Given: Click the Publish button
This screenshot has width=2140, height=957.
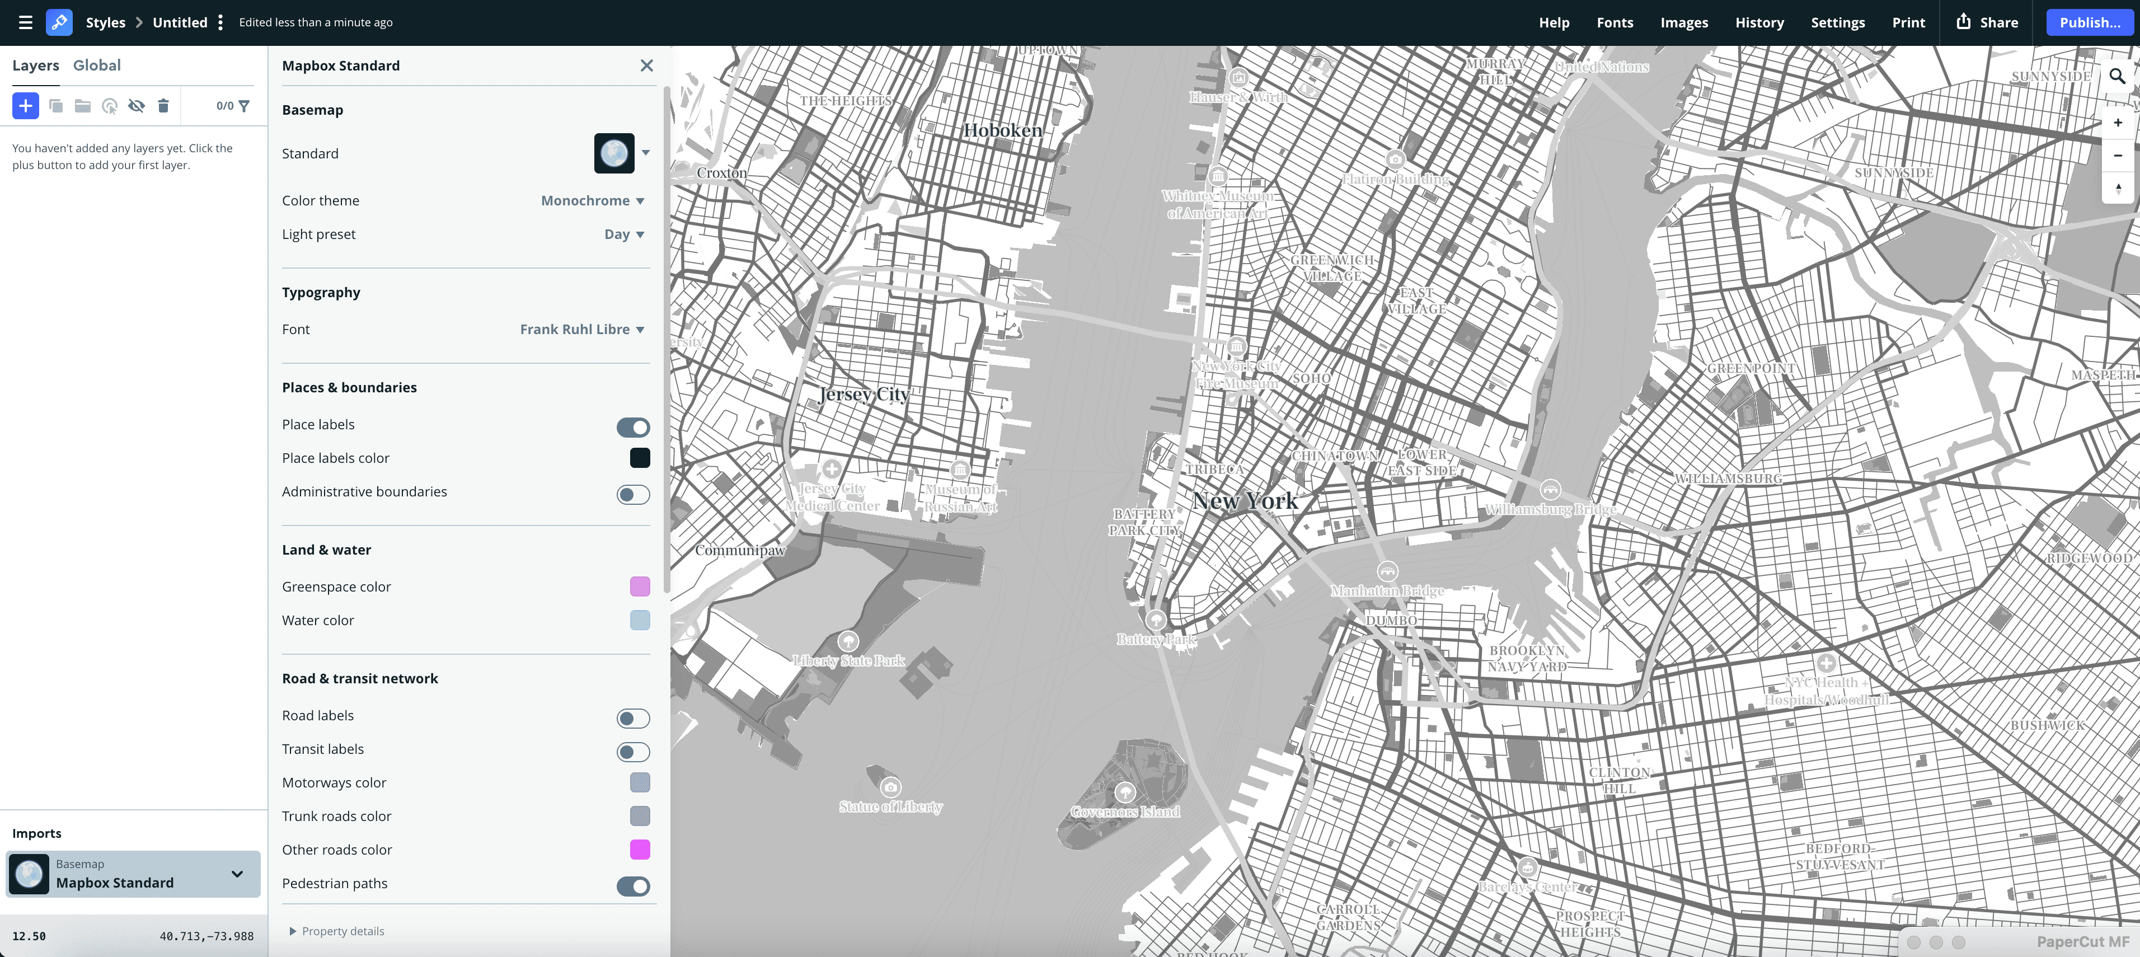Looking at the screenshot, I should click(x=2089, y=22).
